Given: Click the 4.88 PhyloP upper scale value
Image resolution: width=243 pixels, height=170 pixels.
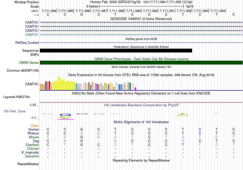Looking at the screenshot, I should pos(33,105).
